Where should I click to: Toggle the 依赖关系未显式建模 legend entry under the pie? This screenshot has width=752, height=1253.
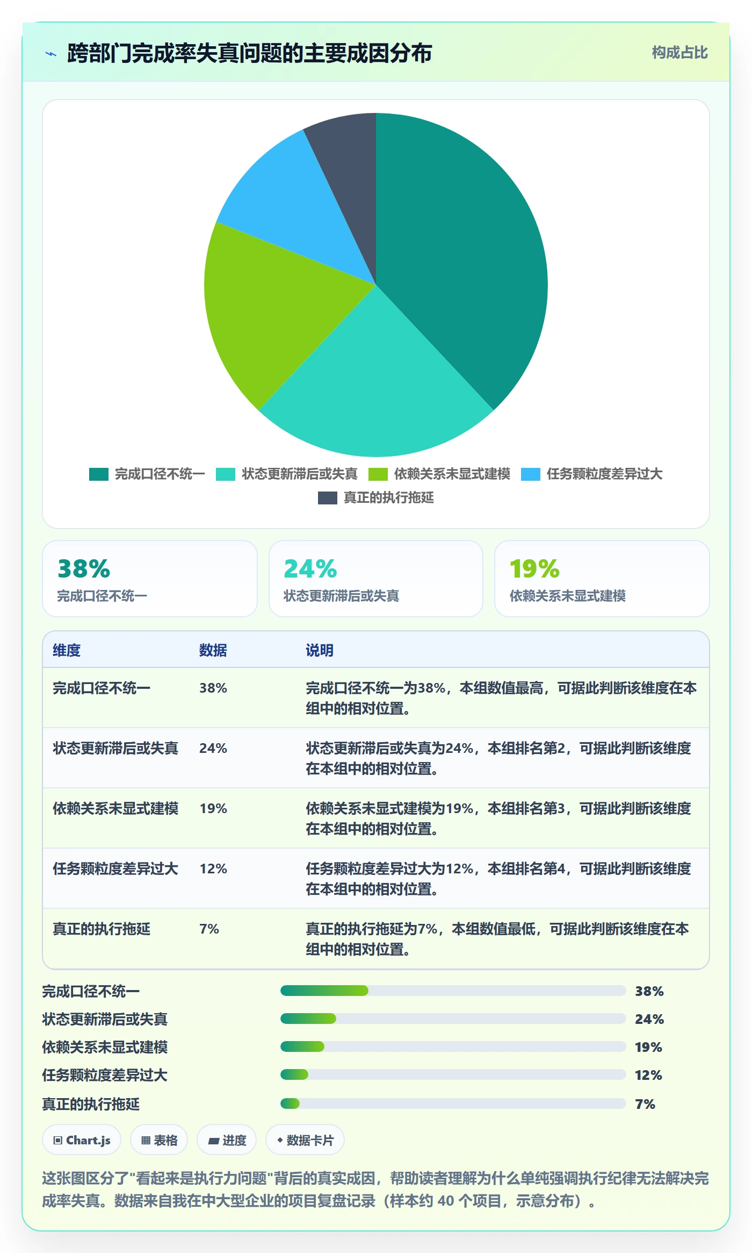point(439,474)
